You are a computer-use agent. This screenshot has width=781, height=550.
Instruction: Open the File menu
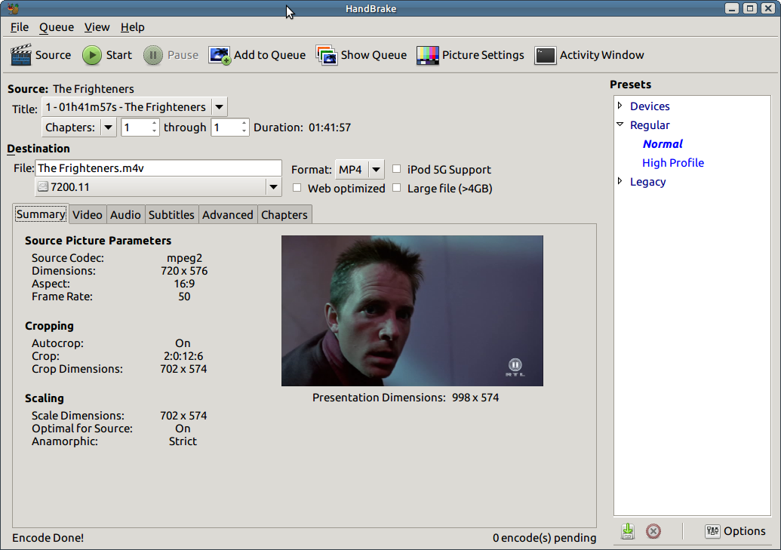(20, 27)
